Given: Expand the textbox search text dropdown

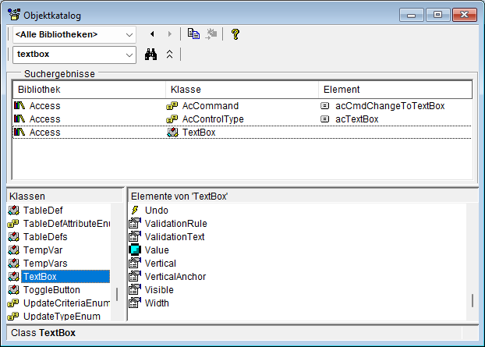Looking at the screenshot, I should pyautogui.click(x=129, y=55).
